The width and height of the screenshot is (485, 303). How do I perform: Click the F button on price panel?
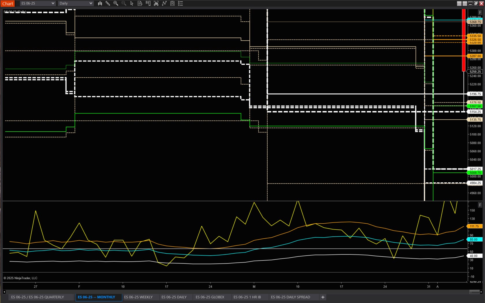(480, 12)
